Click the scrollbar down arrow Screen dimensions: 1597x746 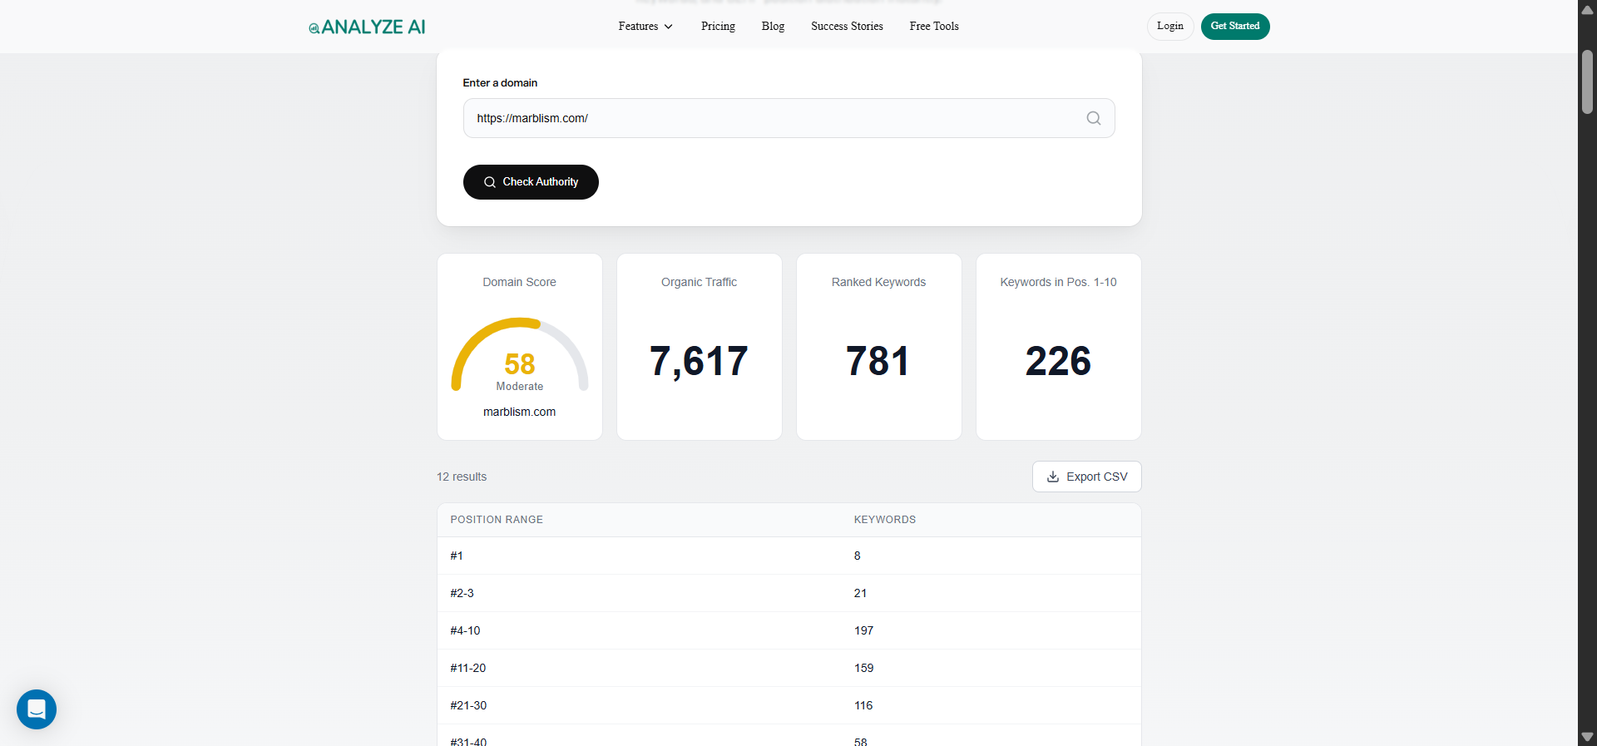coord(1587,737)
